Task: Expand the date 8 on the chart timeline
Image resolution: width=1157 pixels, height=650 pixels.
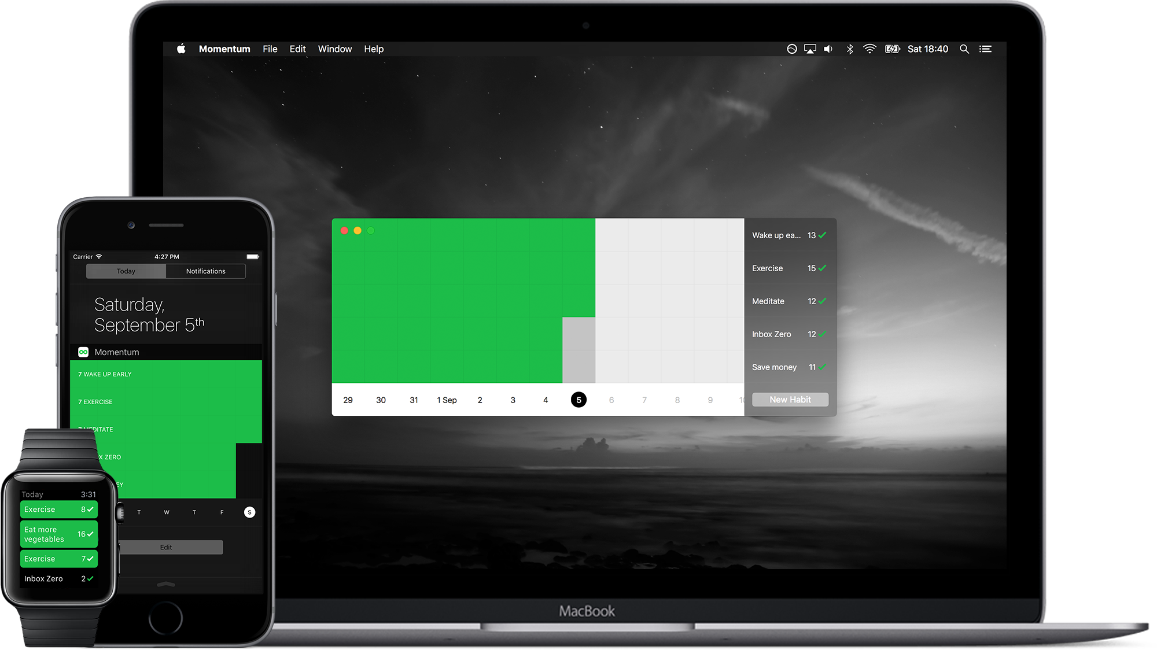Action: pyautogui.click(x=677, y=400)
